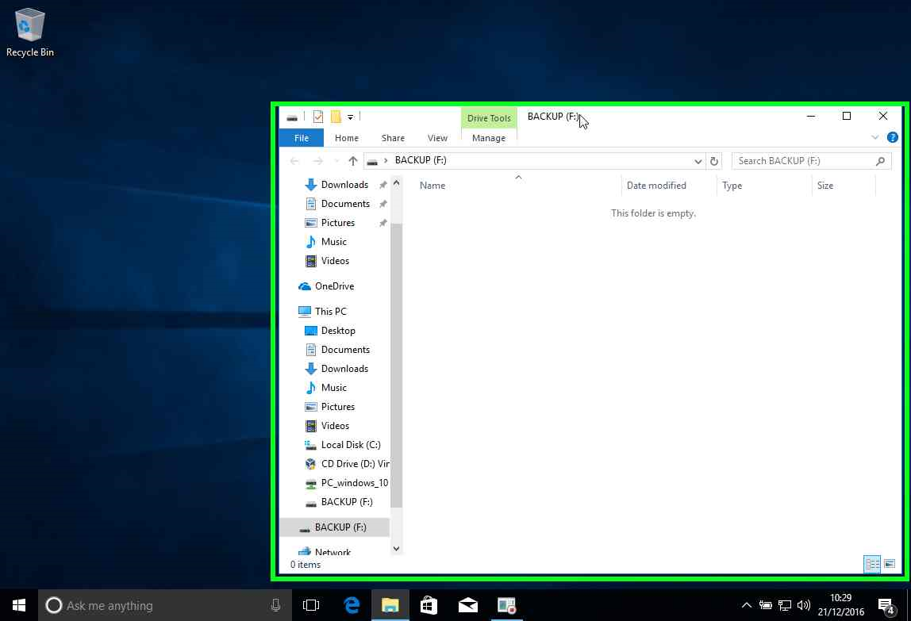Screen dimensions: 911x621
Task: Open the PC_windows_10 network drive
Action: 354,483
